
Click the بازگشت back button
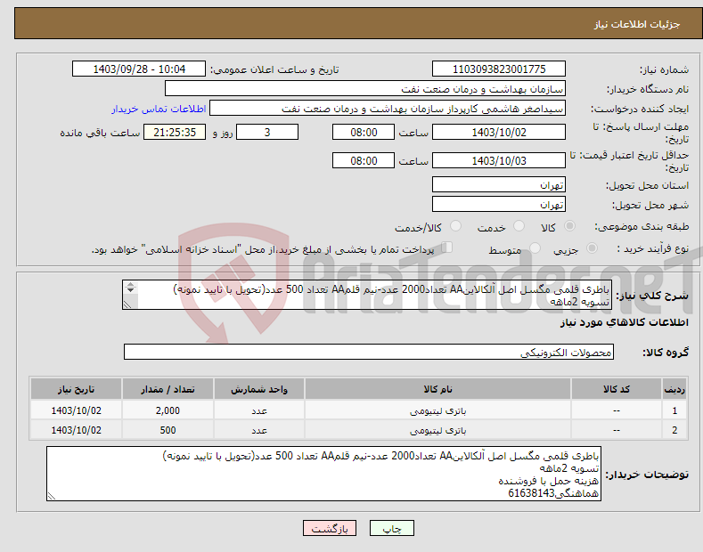[x=330, y=528]
